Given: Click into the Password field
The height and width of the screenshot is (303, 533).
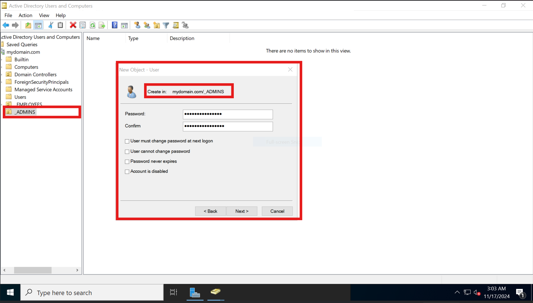Looking at the screenshot, I should (x=228, y=114).
